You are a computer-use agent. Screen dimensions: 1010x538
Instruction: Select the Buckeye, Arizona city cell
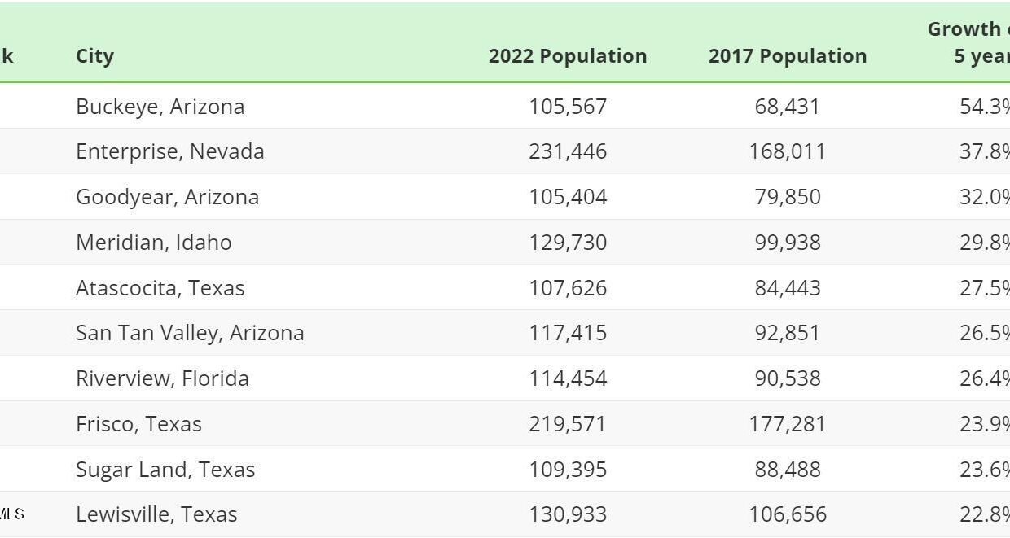[x=160, y=107]
